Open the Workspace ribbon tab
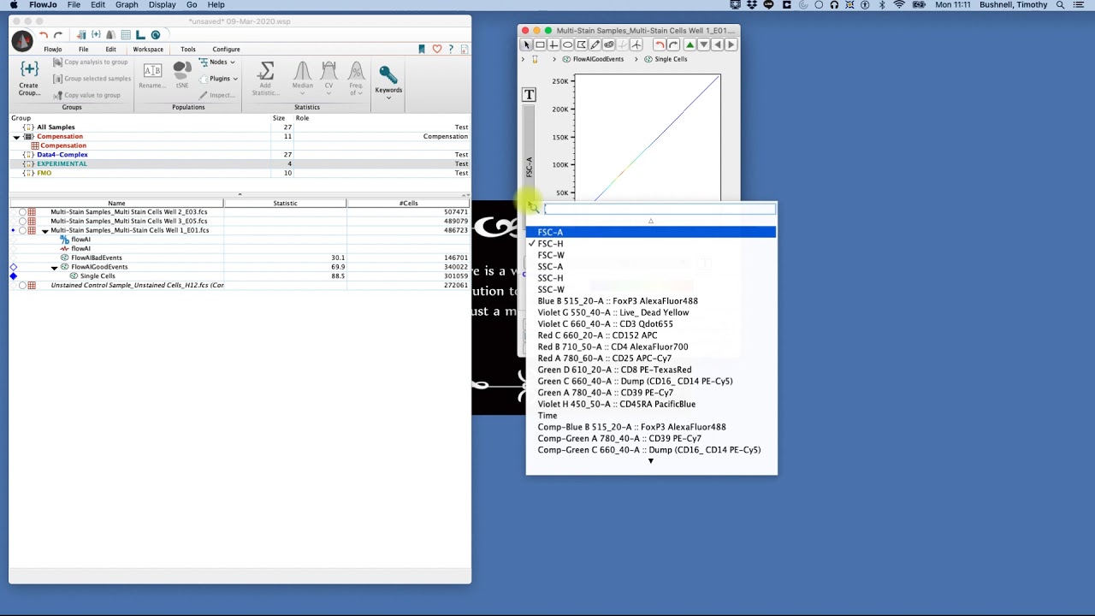The image size is (1095, 616). [148, 49]
